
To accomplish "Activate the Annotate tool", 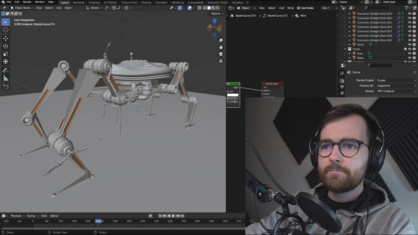I will click(6, 70).
